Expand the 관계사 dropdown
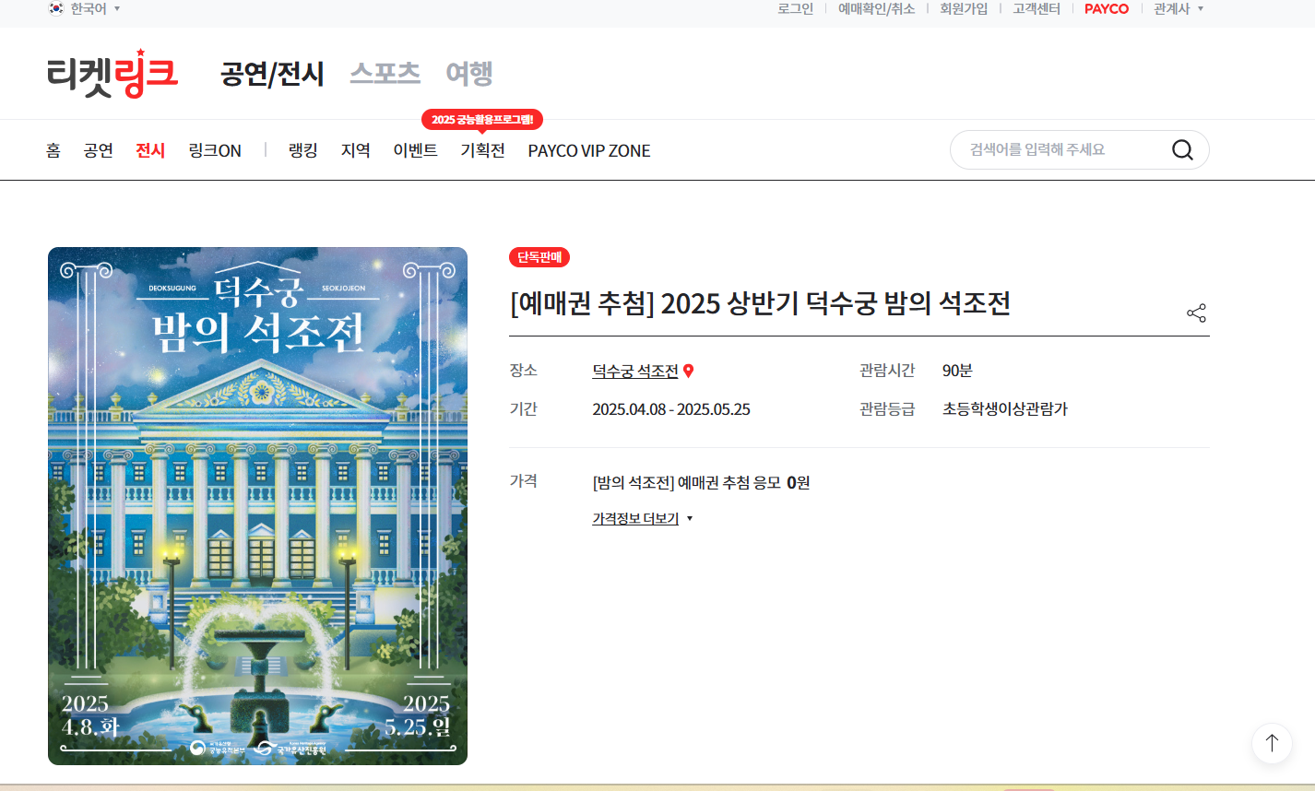The image size is (1315, 791). coord(1179,8)
